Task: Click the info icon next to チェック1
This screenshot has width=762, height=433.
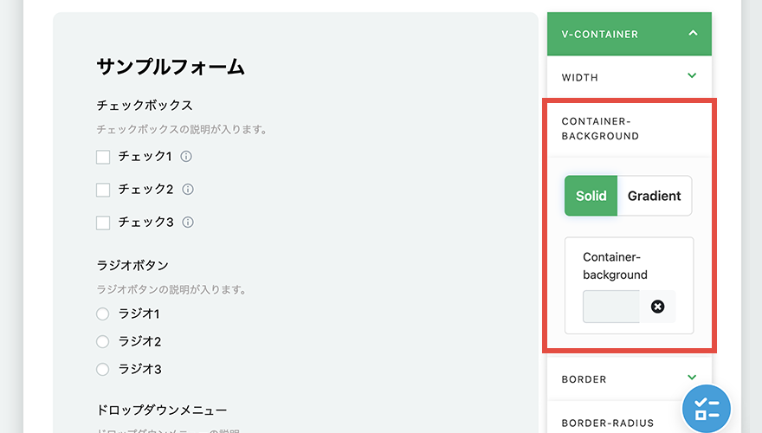Action: click(x=186, y=157)
